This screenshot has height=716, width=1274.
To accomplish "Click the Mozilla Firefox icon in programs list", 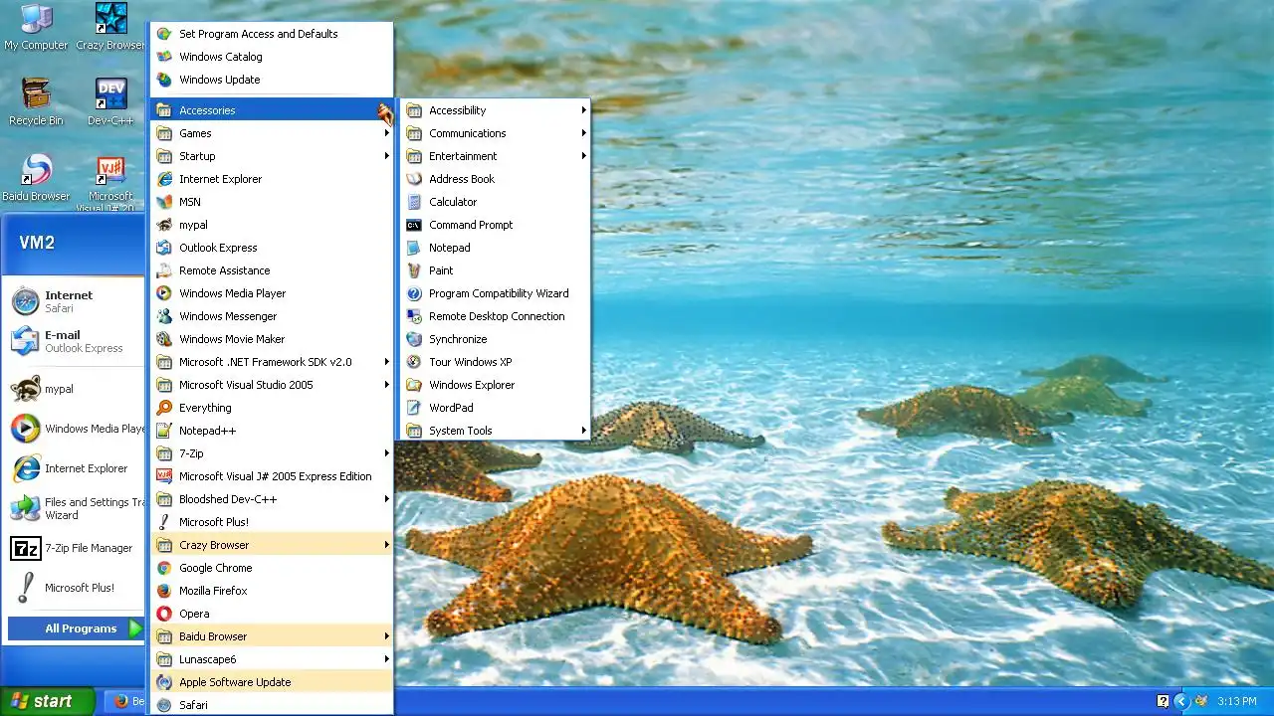I will (164, 591).
